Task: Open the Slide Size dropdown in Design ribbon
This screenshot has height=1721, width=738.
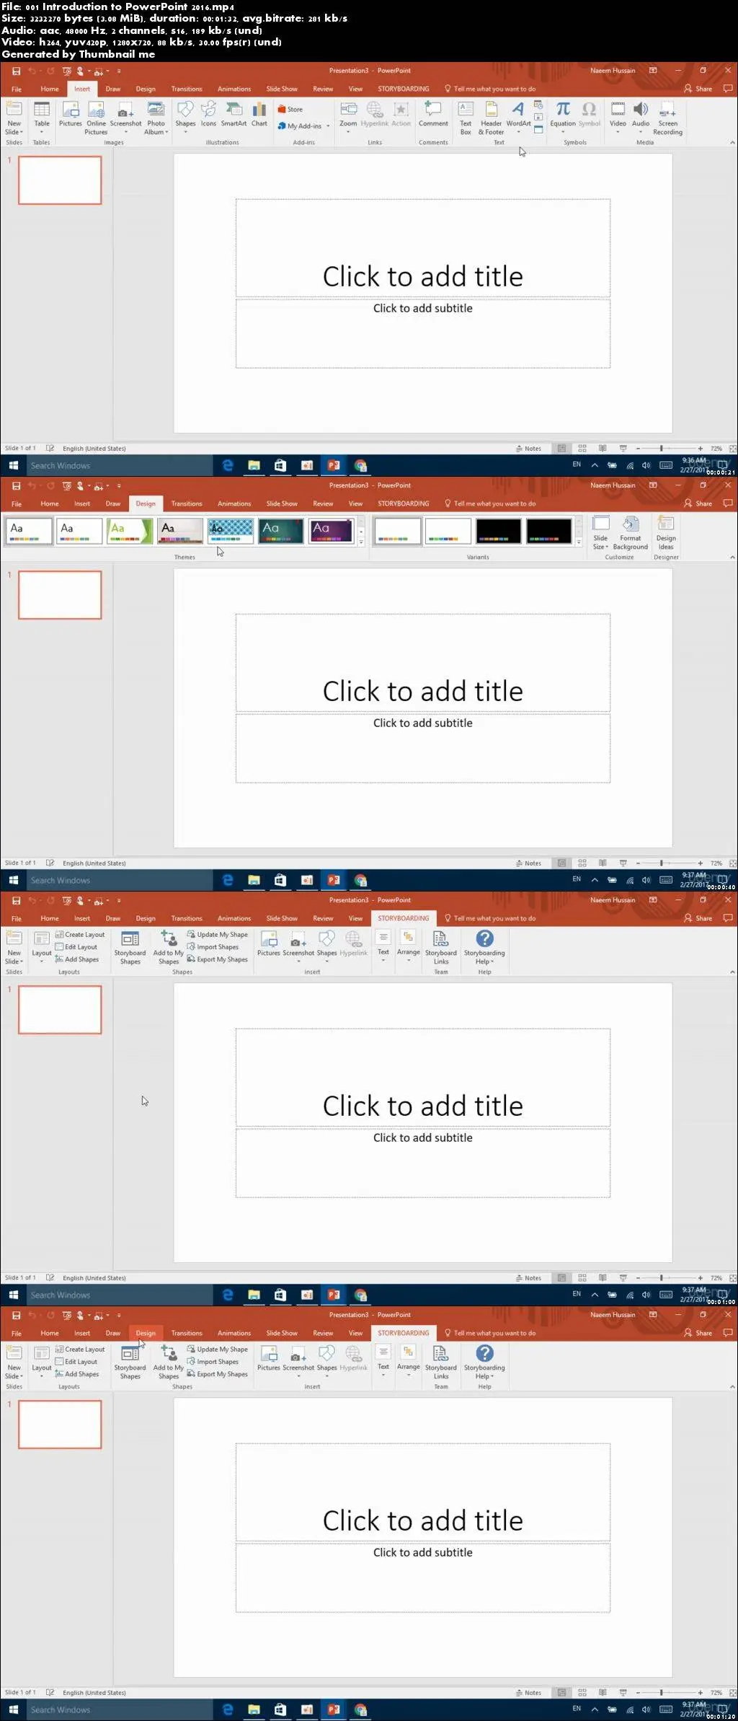Action: tap(600, 533)
